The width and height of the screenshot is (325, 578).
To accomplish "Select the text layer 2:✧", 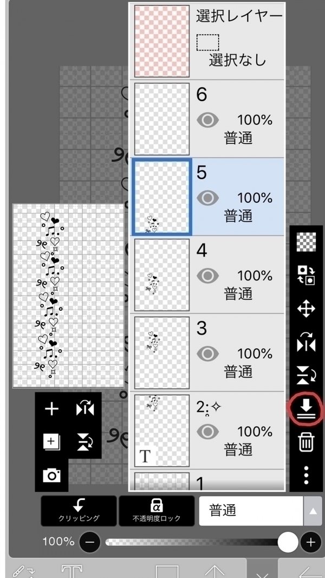I will tap(208, 431).
